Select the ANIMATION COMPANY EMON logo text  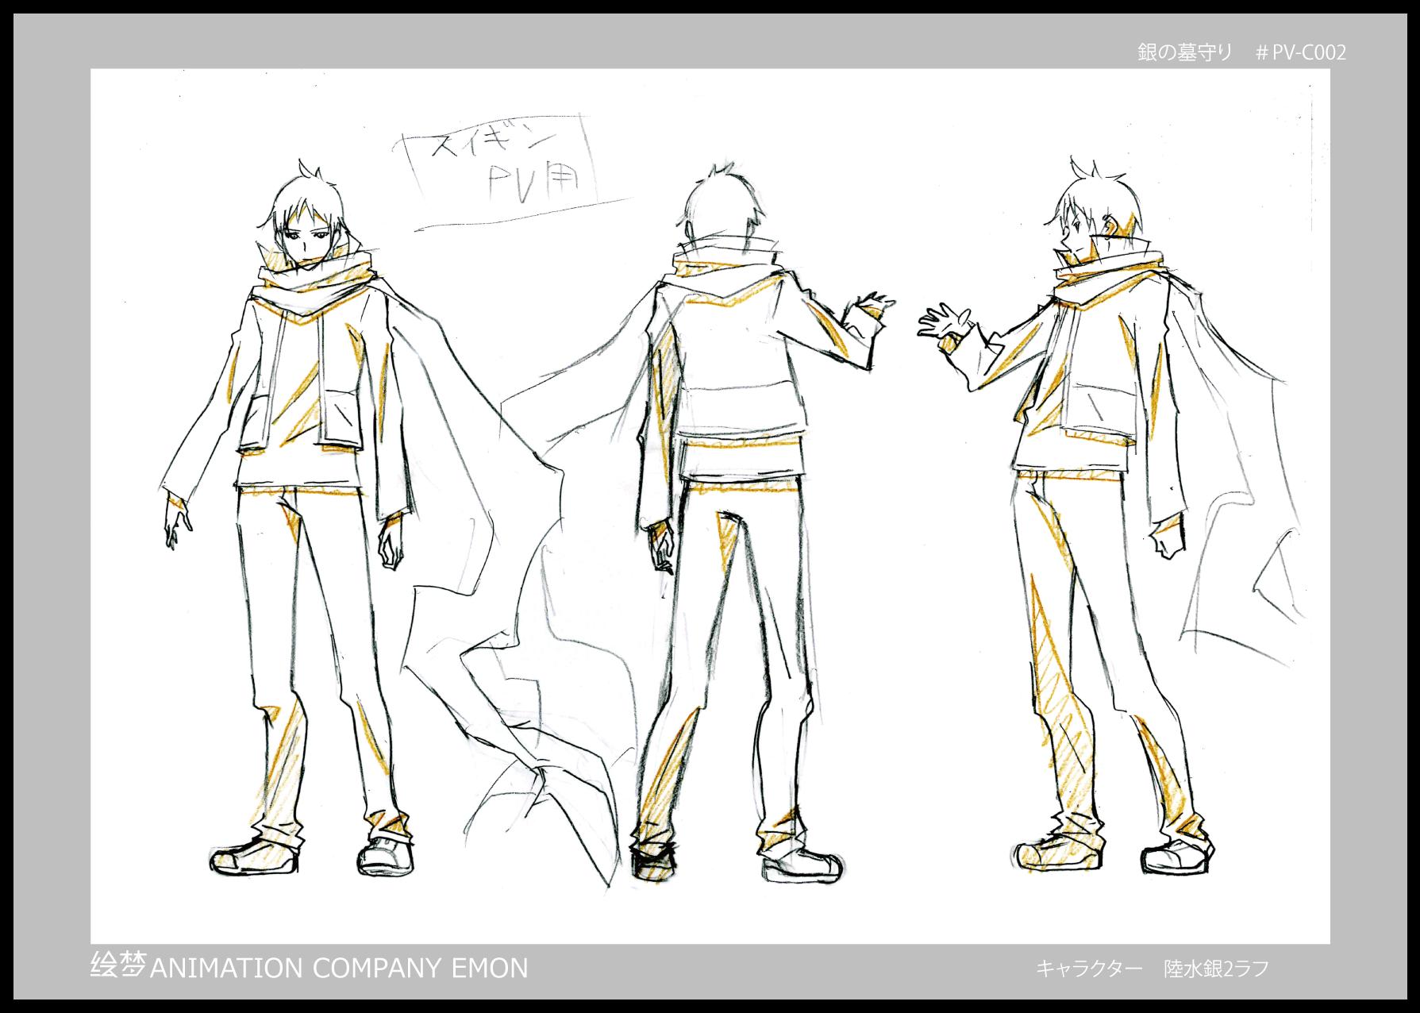tap(339, 968)
